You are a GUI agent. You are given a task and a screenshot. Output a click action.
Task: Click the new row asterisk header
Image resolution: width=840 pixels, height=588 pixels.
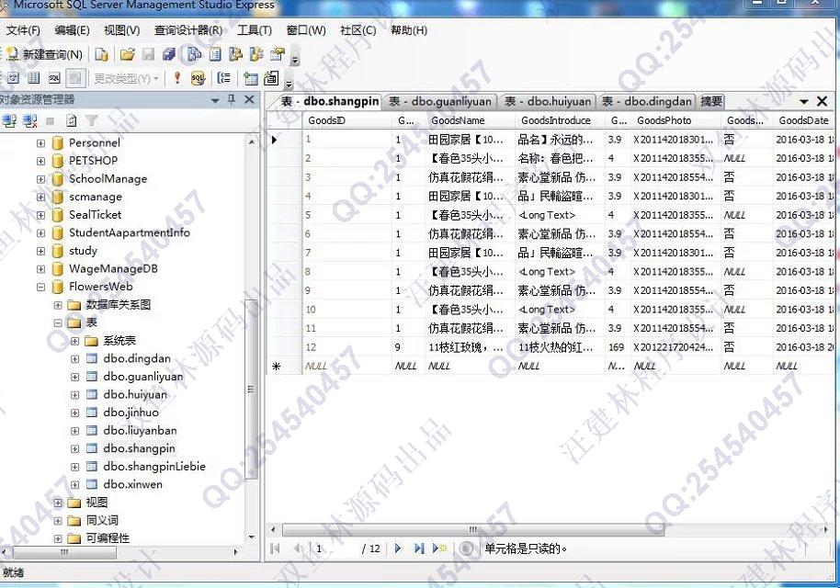click(284, 367)
